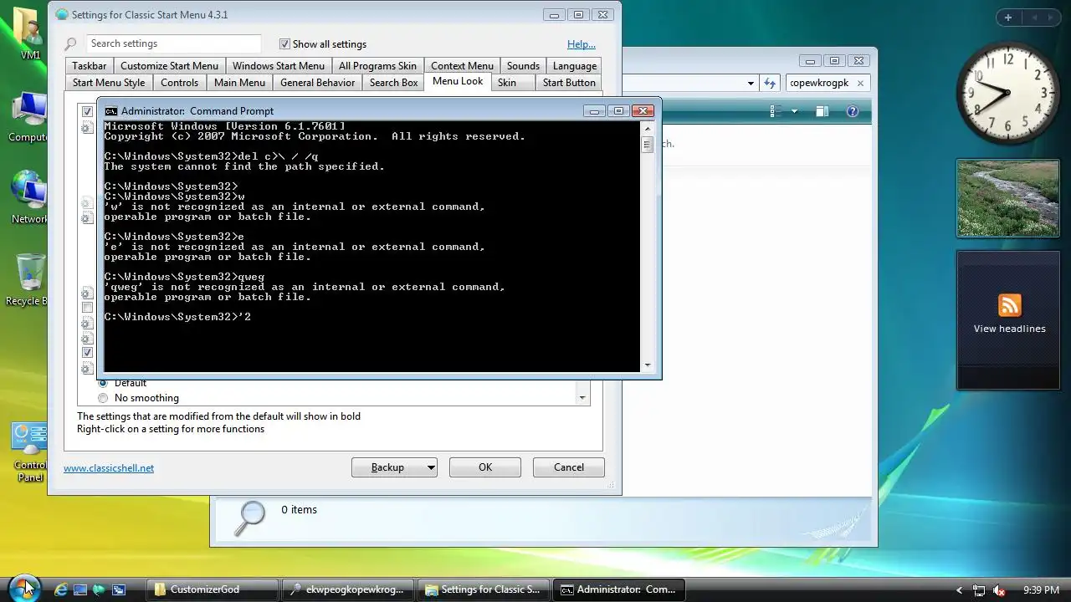Switch to the CustomizerGod taskbar button
Image resolution: width=1071 pixels, height=602 pixels.
pos(214,589)
